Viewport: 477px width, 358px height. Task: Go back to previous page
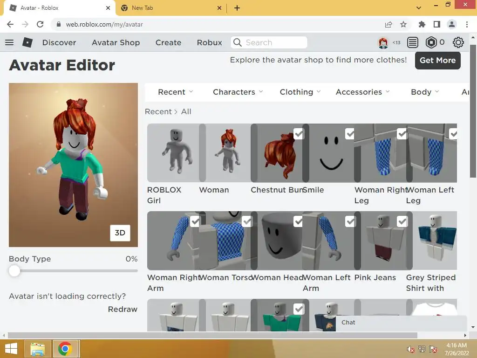[x=10, y=24]
